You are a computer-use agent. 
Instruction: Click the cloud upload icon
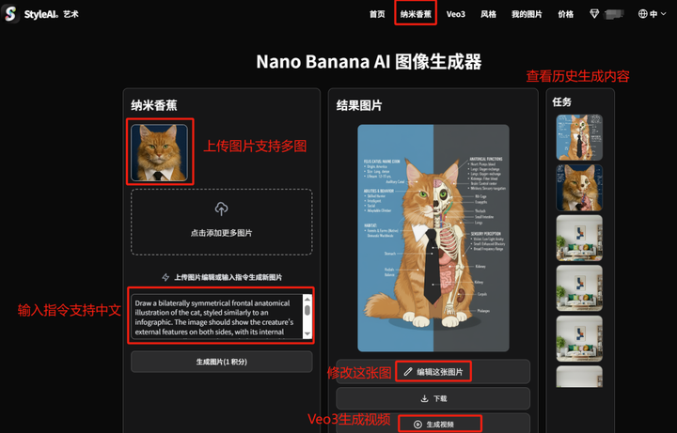point(222,209)
